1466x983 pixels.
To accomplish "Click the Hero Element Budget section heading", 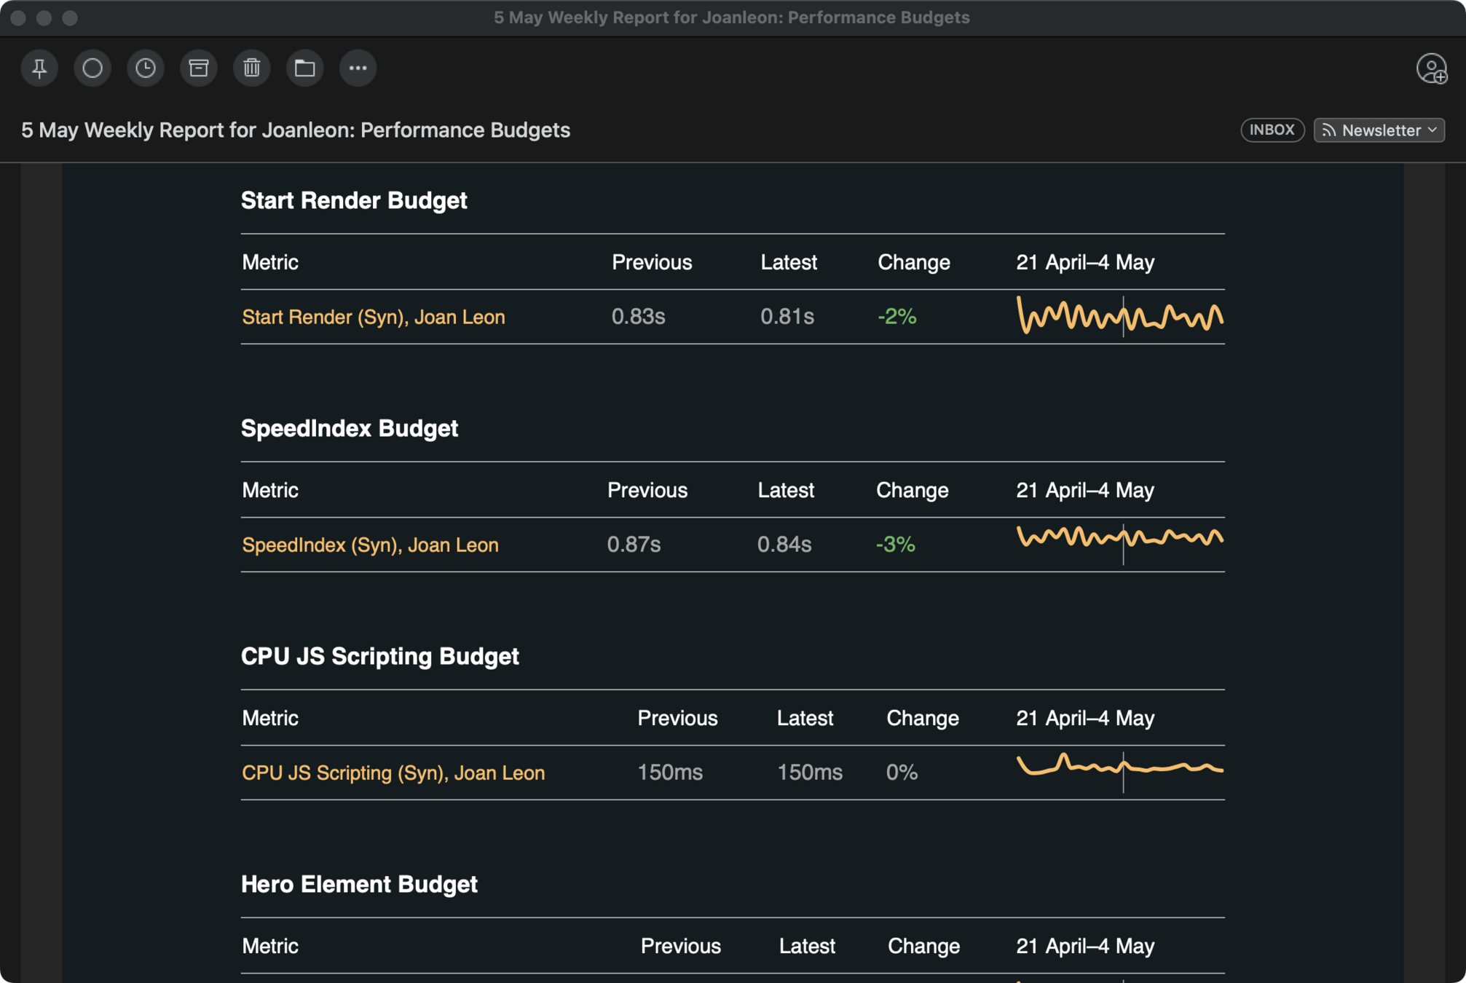I will point(359,885).
